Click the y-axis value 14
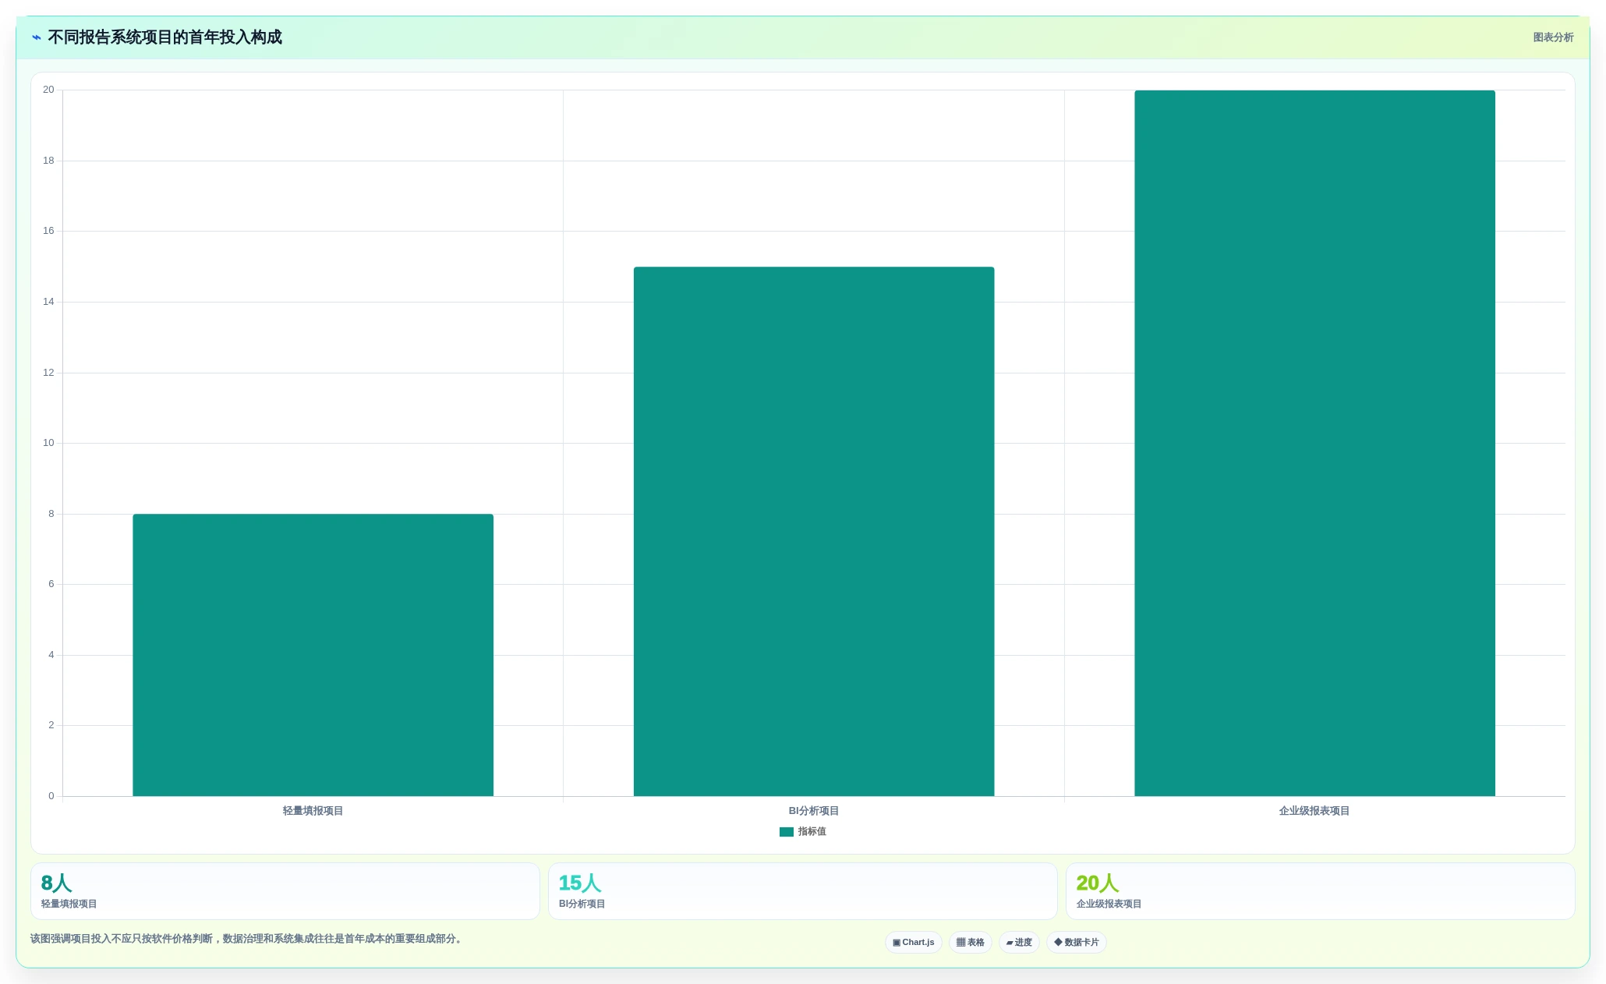This screenshot has height=984, width=1606. [48, 302]
